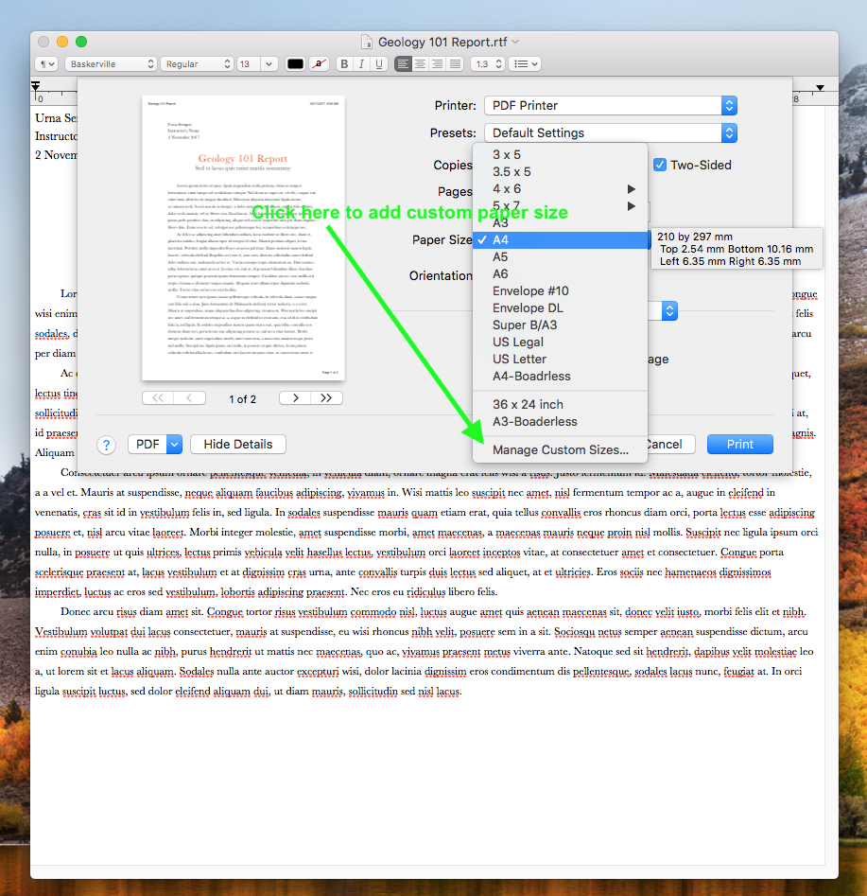Go to the first preview page
Viewport: 867px width, 896px height.
pyautogui.click(x=158, y=398)
